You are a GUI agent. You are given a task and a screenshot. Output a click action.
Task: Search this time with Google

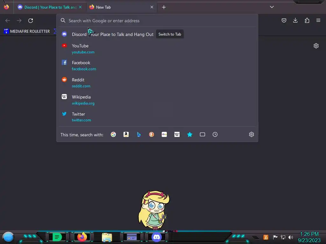tap(113, 134)
